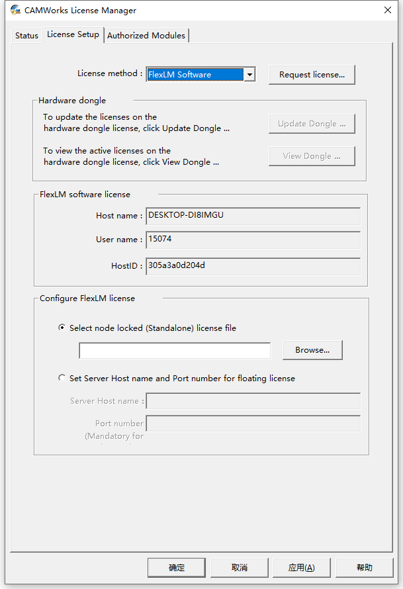Click the 帮助 (Help) button
Screen dimensions: 403x589
coord(365,568)
